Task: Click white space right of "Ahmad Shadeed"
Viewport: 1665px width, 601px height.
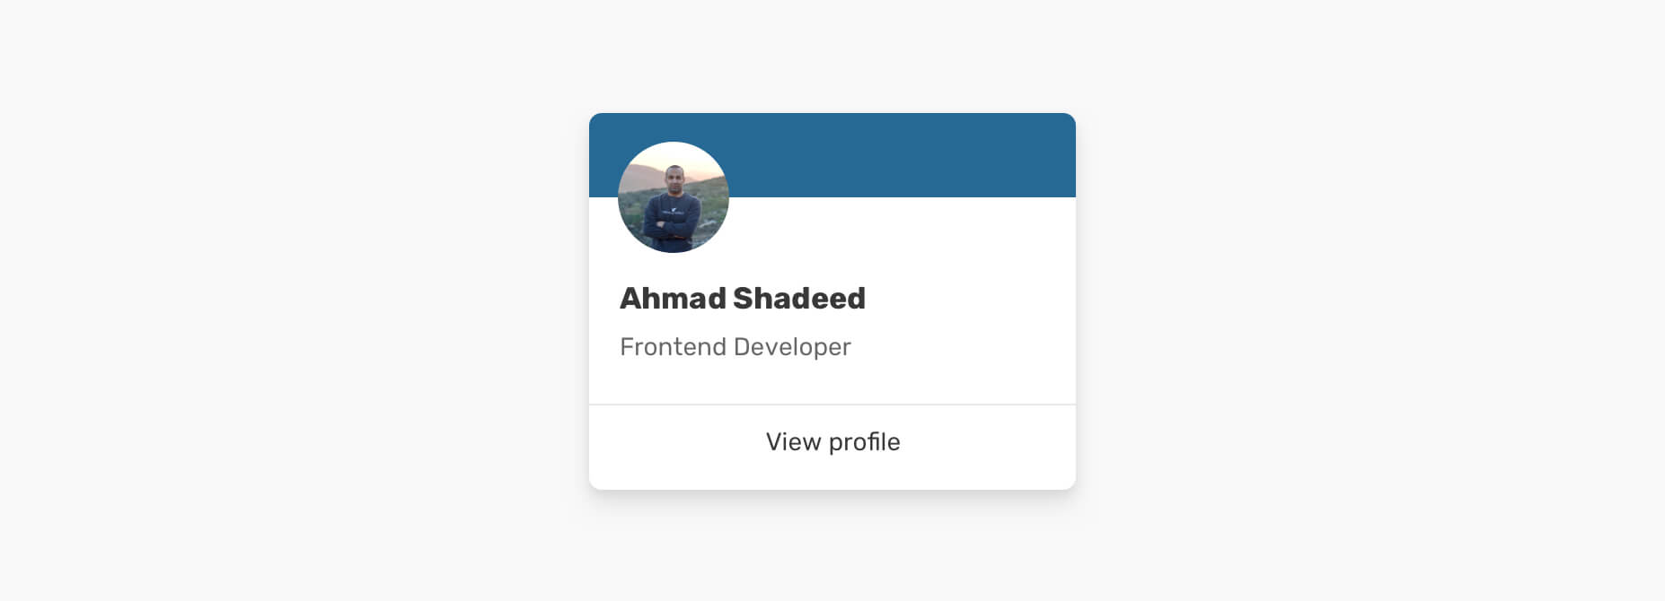Action: [970, 299]
